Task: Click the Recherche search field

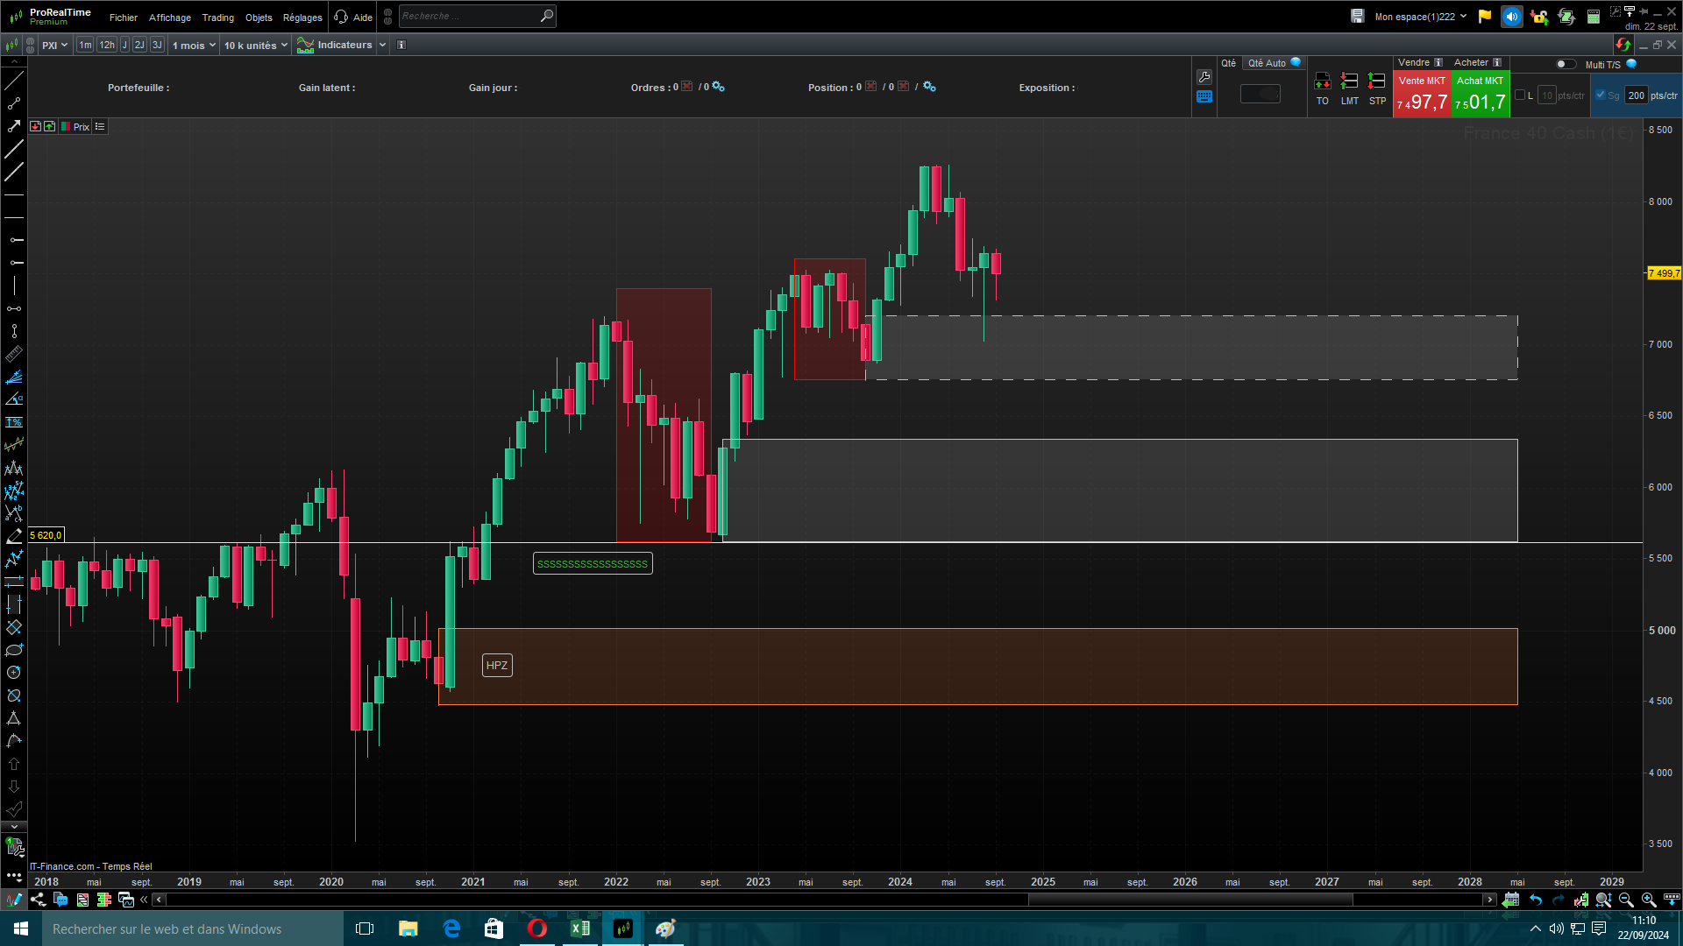Action: [x=469, y=17]
